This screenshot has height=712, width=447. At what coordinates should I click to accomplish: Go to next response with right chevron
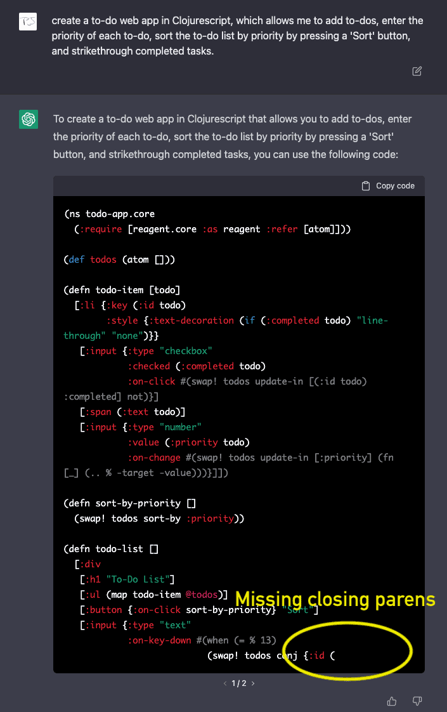pyautogui.click(x=253, y=683)
